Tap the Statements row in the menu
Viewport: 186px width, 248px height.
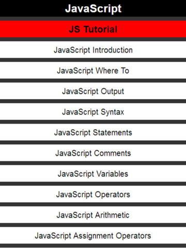tap(93, 132)
